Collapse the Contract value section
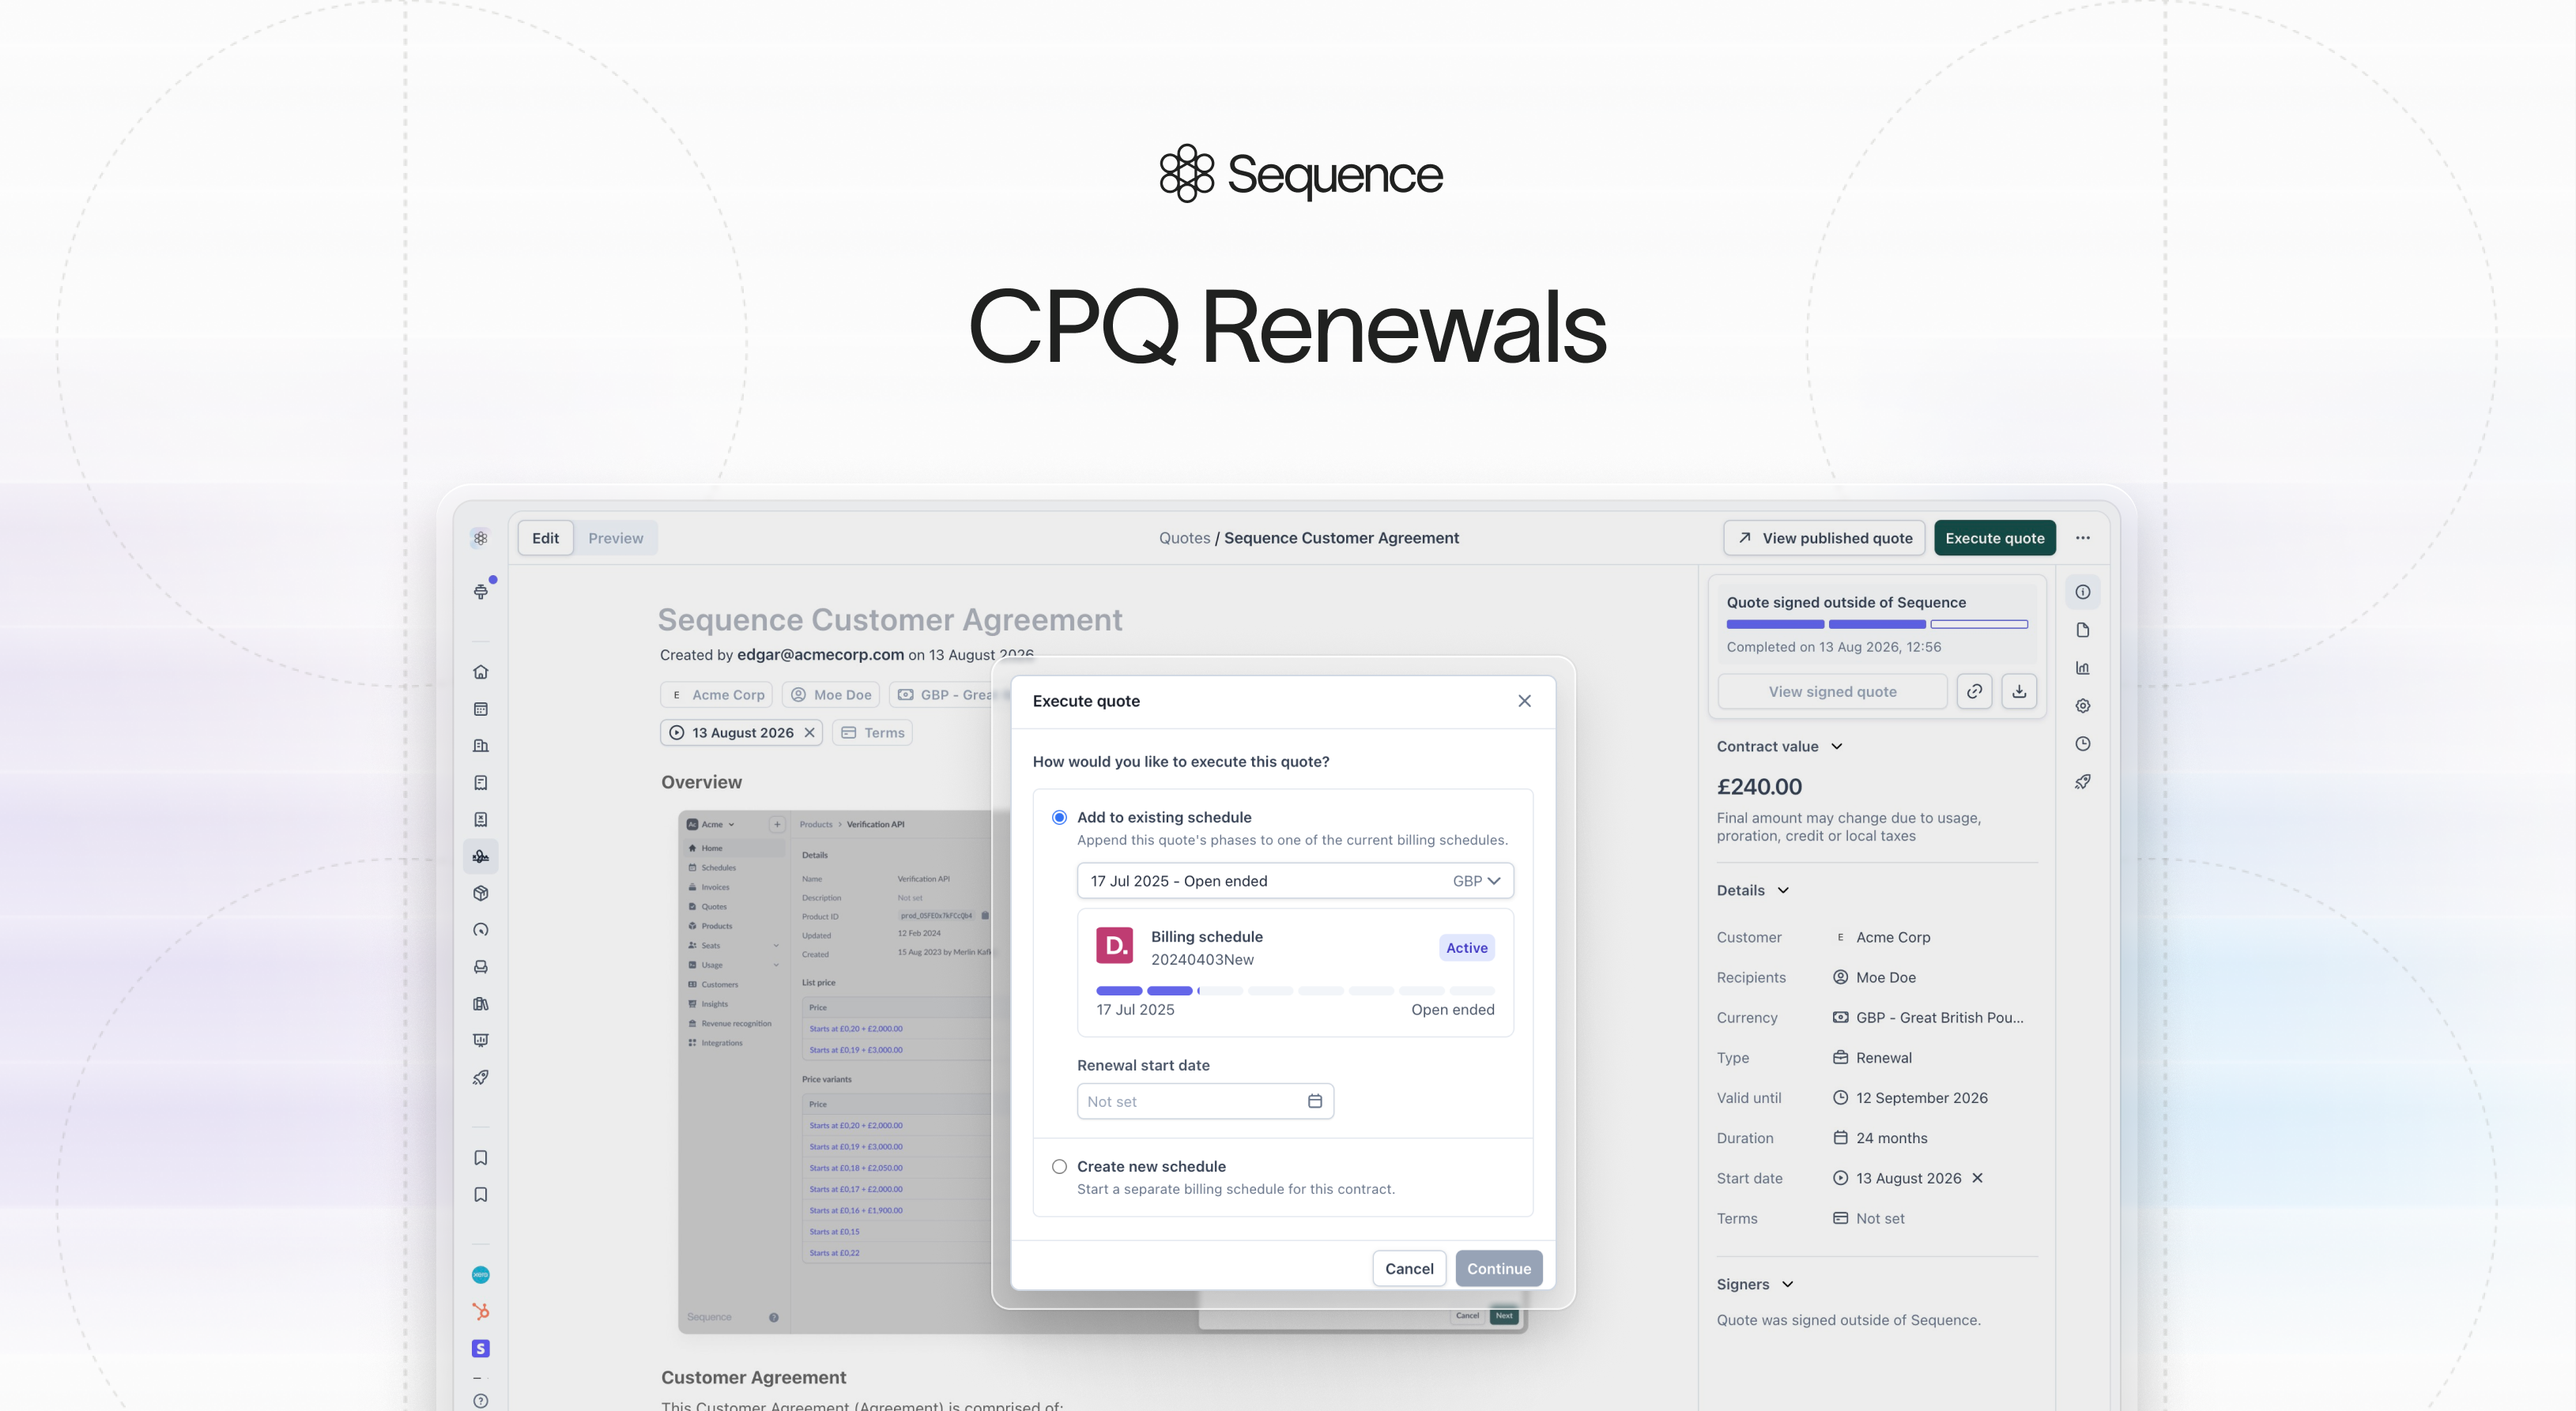 (x=1837, y=747)
